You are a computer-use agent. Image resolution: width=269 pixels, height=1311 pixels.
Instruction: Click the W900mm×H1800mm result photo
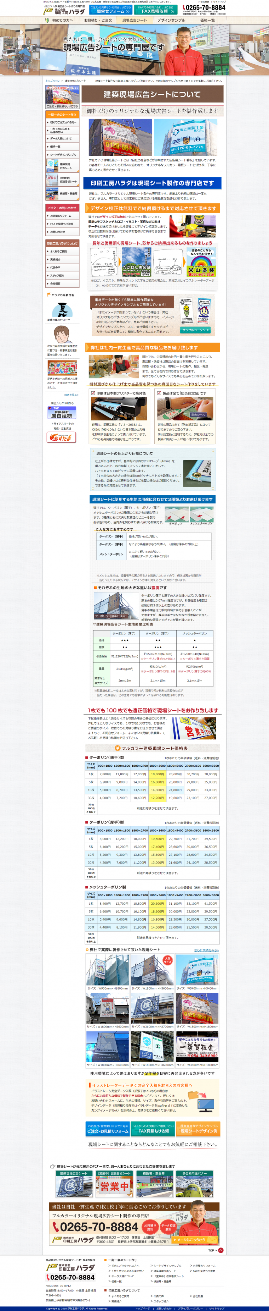pyautogui.click(x=107, y=970)
